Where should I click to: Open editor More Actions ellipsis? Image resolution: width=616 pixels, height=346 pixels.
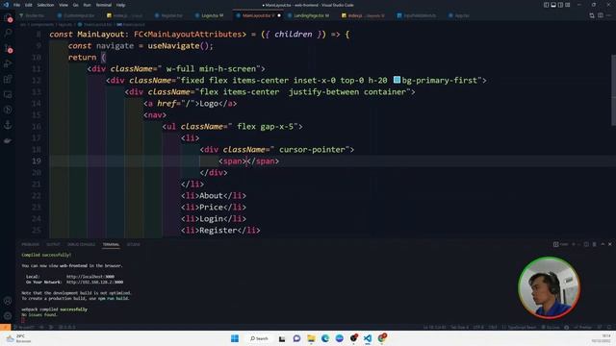(609, 15)
